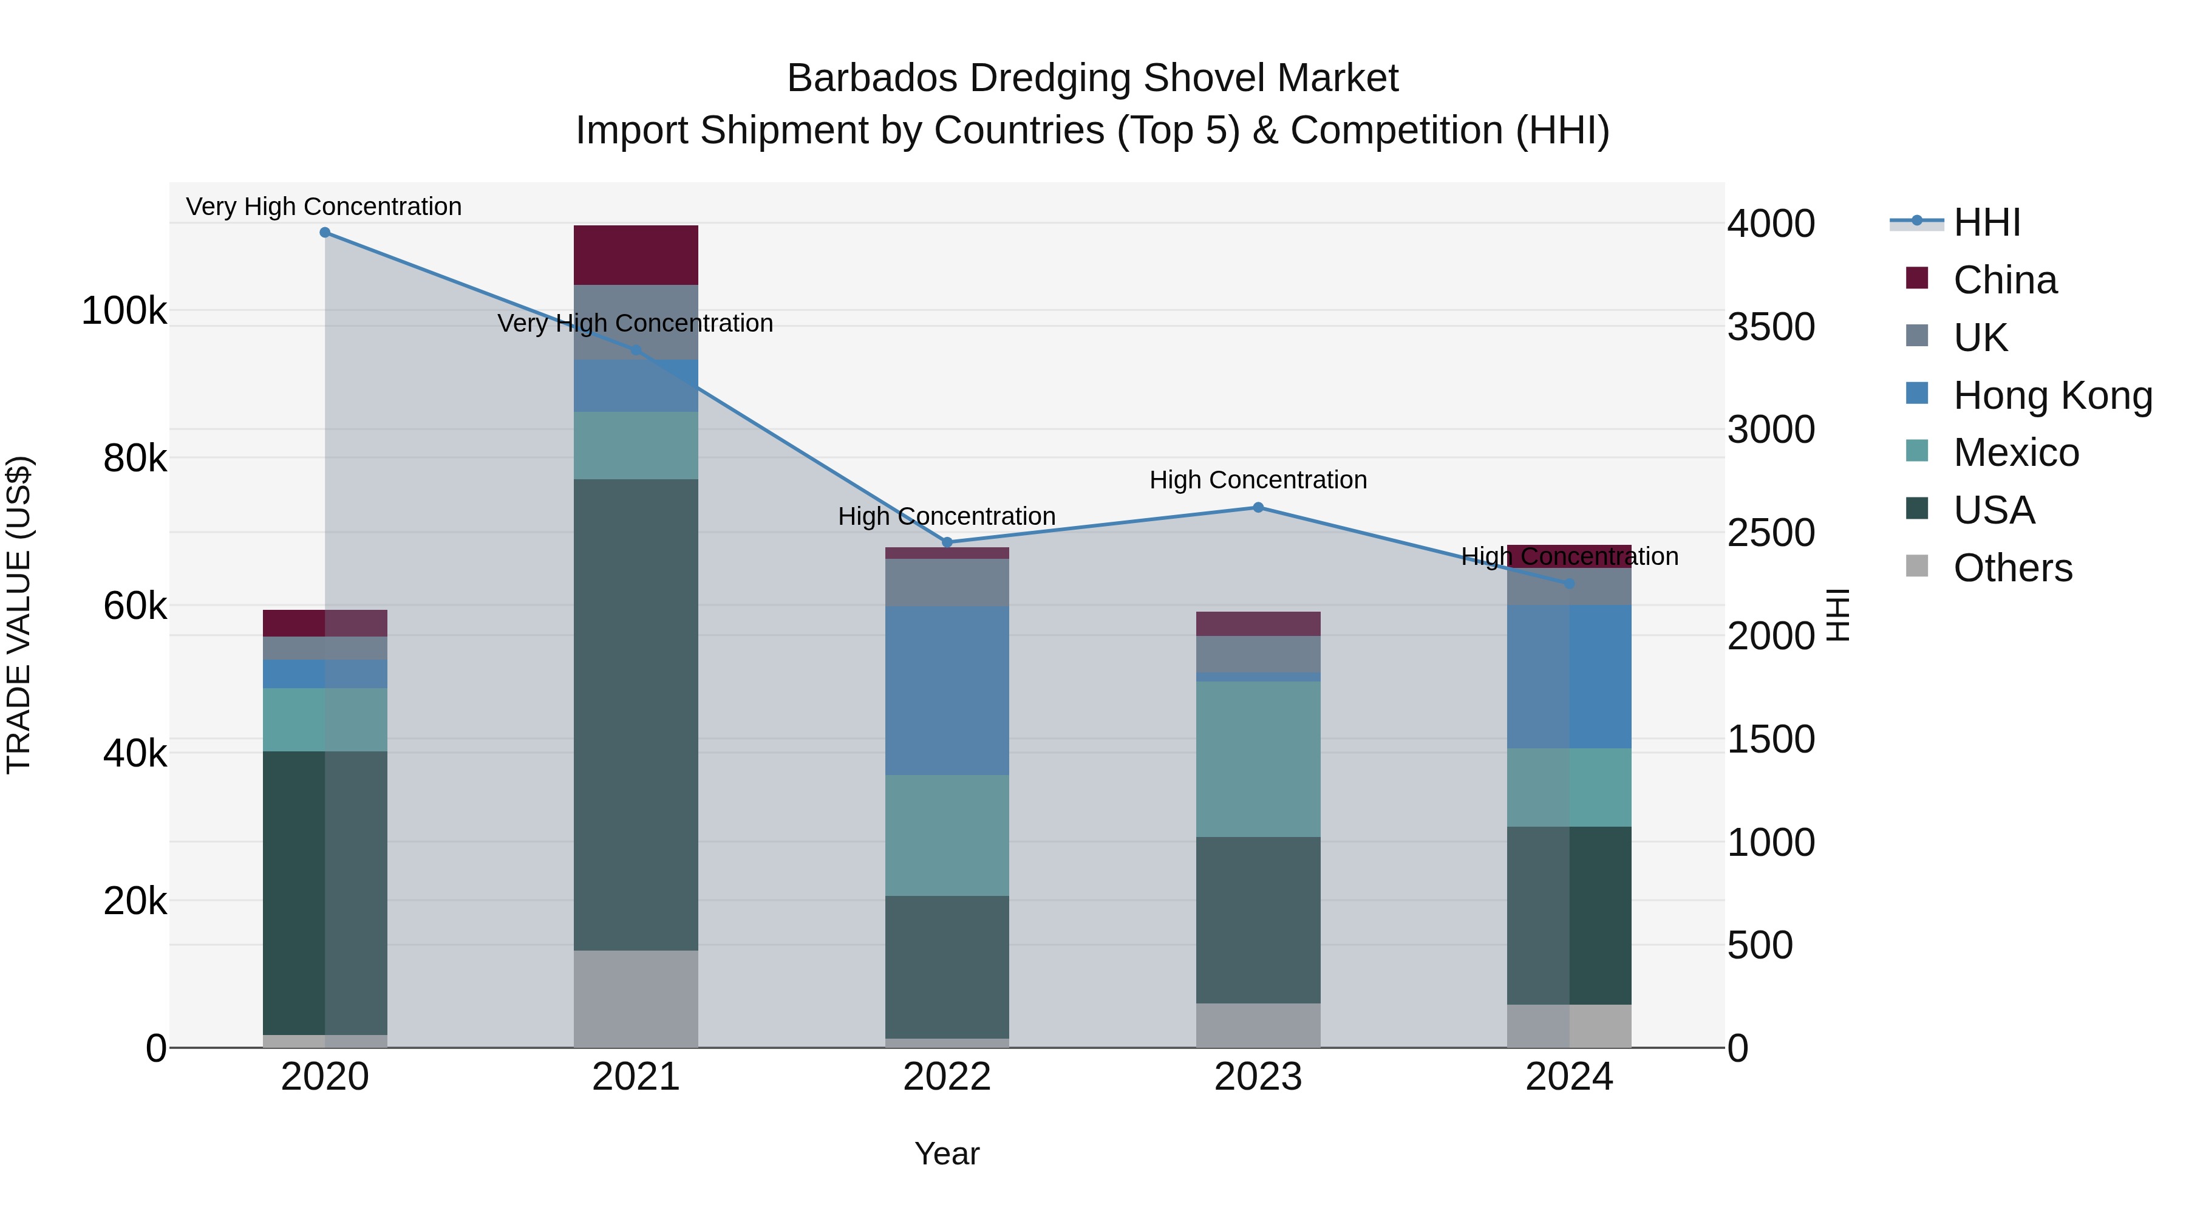Click the Mexico bar segment for 2023
The width and height of the screenshot is (2186, 1230).
coord(1259,760)
